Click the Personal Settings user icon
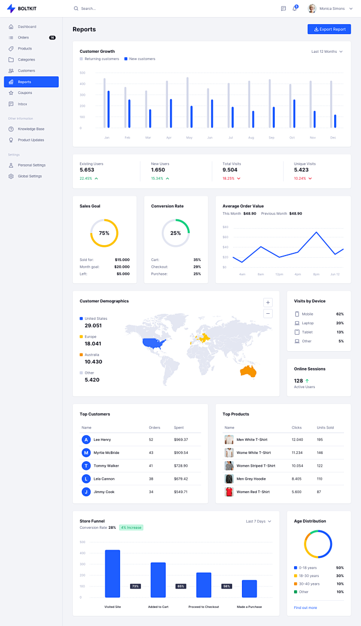 (x=11, y=165)
